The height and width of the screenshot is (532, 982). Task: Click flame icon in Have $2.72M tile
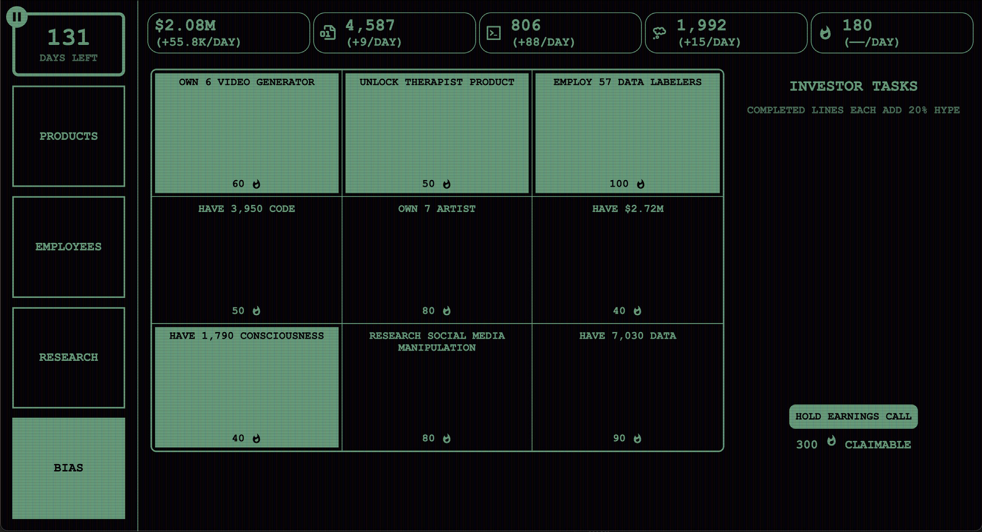coord(637,311)
